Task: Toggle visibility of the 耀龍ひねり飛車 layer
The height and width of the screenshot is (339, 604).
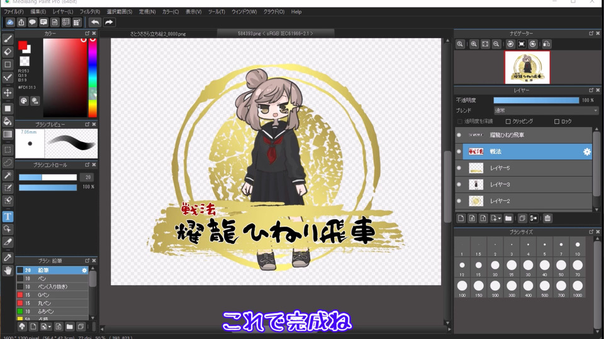Action: coord(459,135)
